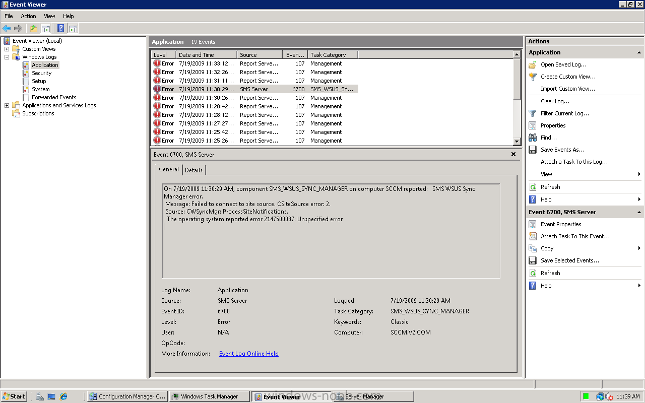Open the View submenu arrow
The width and height of the screenshot is (645, 403).
click(x=639, y=174)
